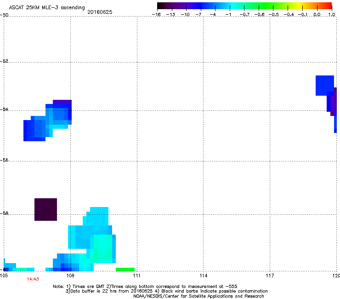Click the NOAA/NESDIS credit line
This screenshot has height=299, width=340.
point(198,296)
